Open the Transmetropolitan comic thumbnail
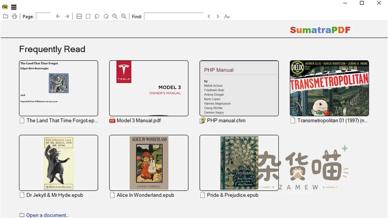 click(x=329, y=88)
